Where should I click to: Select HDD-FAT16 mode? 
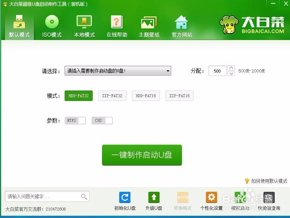(146, 96)
